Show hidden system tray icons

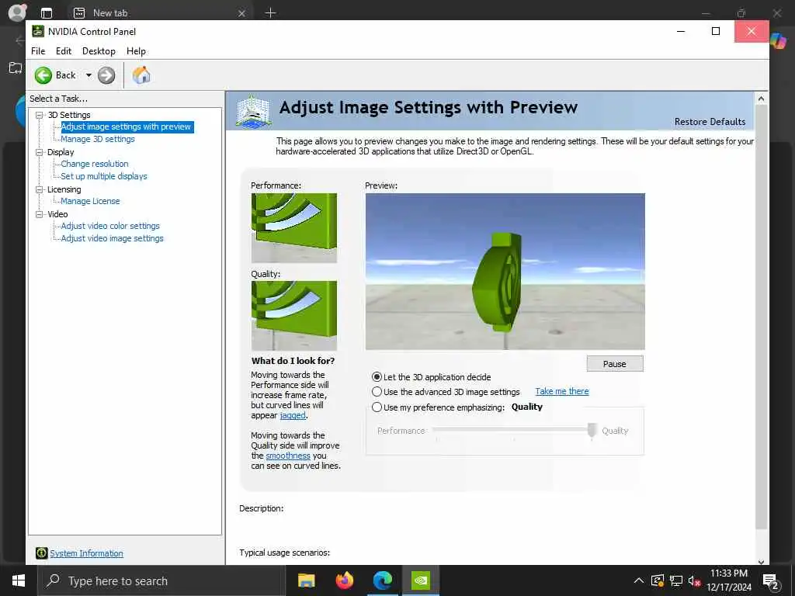tap(639, 580)
